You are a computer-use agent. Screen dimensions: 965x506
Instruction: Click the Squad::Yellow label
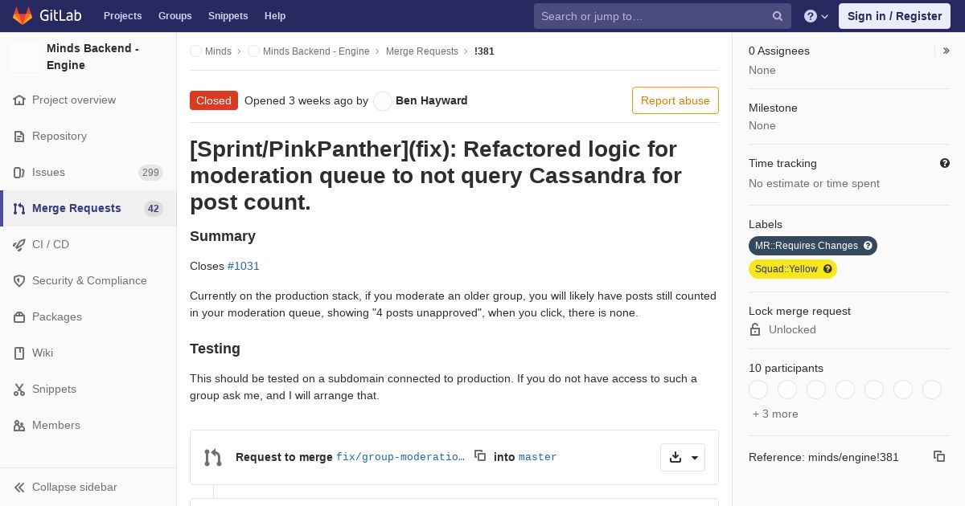click(786, 269)
